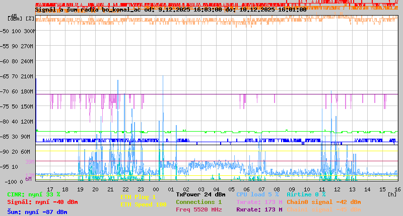The height and width of the screenshot is (216, 403).
Task: Click hour label "21" on time axis
Action: point(110,189)
